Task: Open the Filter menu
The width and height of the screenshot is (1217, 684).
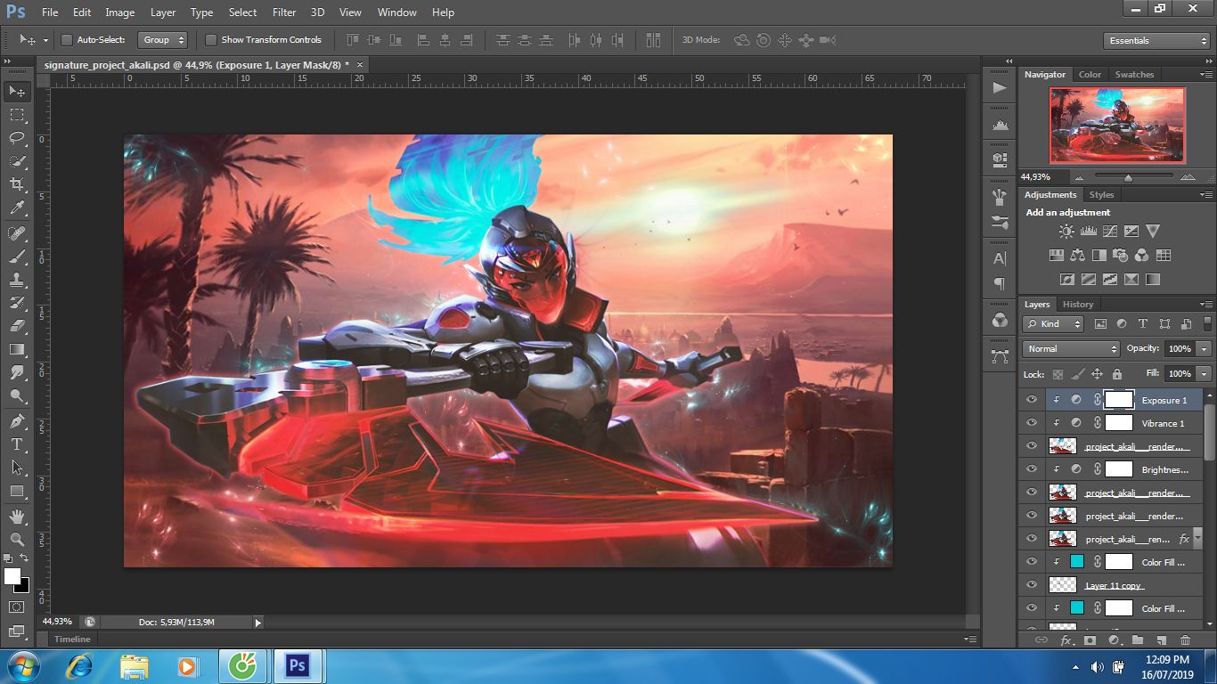Action: (x=284, y=12)
